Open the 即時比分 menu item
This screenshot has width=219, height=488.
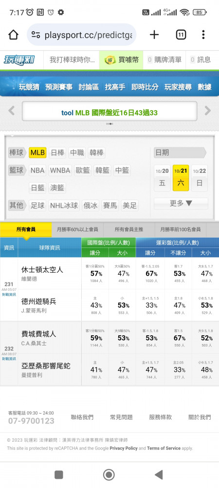[145, 87]
